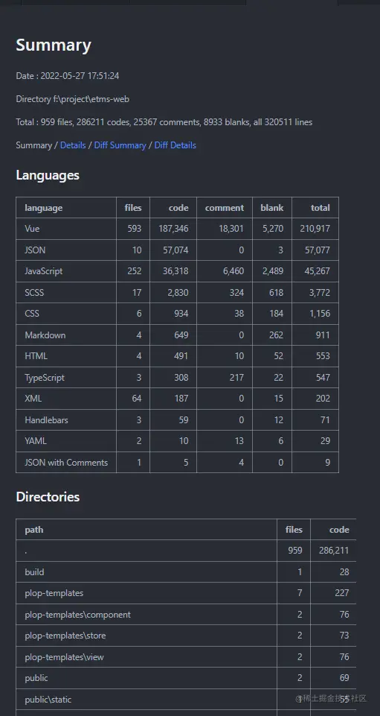Open the Details link
Image resolution: width=380 pixels, height=716 pixels.
pyautogui.click(x=73, y=145)
